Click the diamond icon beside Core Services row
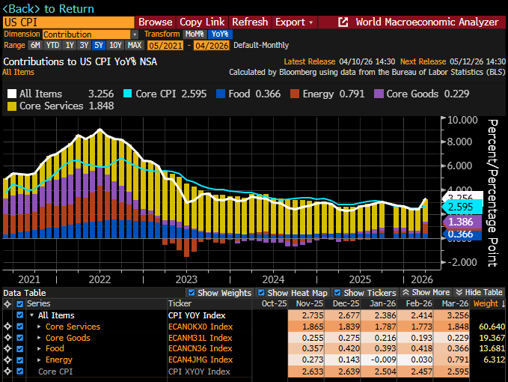 [7, 327]
